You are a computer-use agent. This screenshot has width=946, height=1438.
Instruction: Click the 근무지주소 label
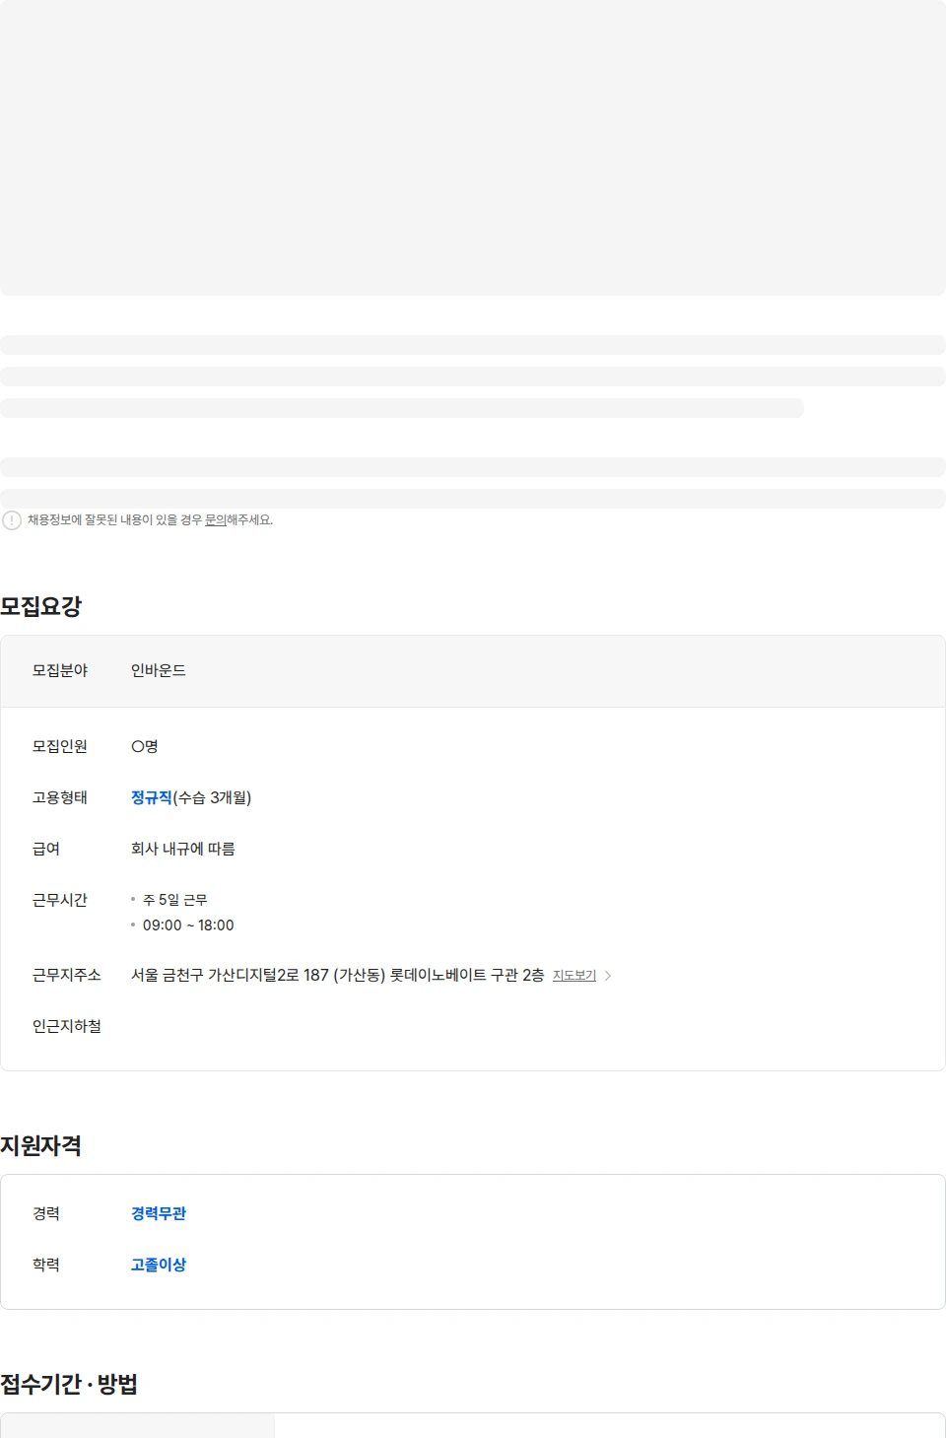(67, 975)
